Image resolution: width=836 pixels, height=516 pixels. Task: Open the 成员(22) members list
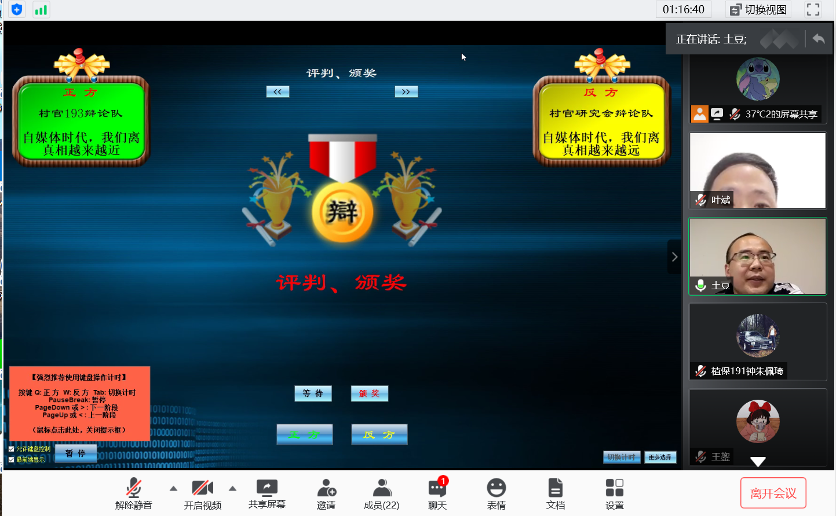click(381, 488)
